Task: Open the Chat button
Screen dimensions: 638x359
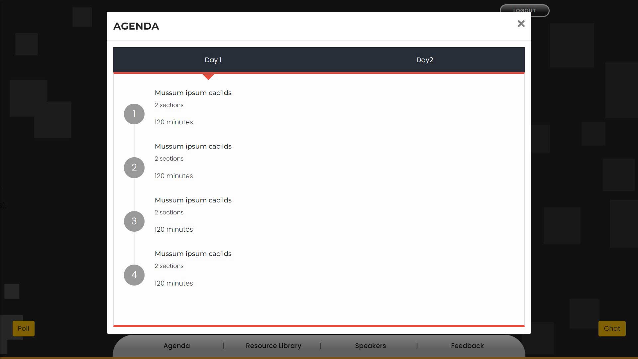Action: [x=612, y=328]
